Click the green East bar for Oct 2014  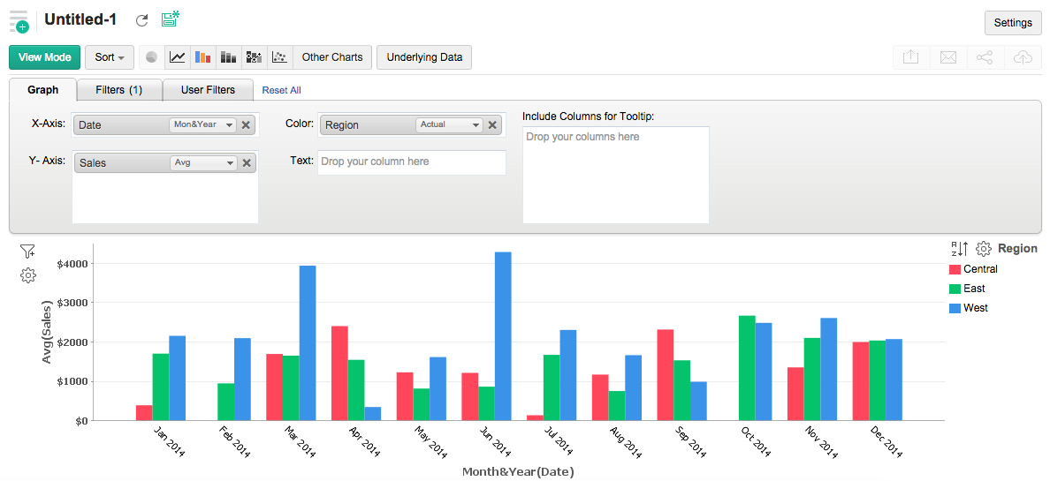[x=747, y=368]
